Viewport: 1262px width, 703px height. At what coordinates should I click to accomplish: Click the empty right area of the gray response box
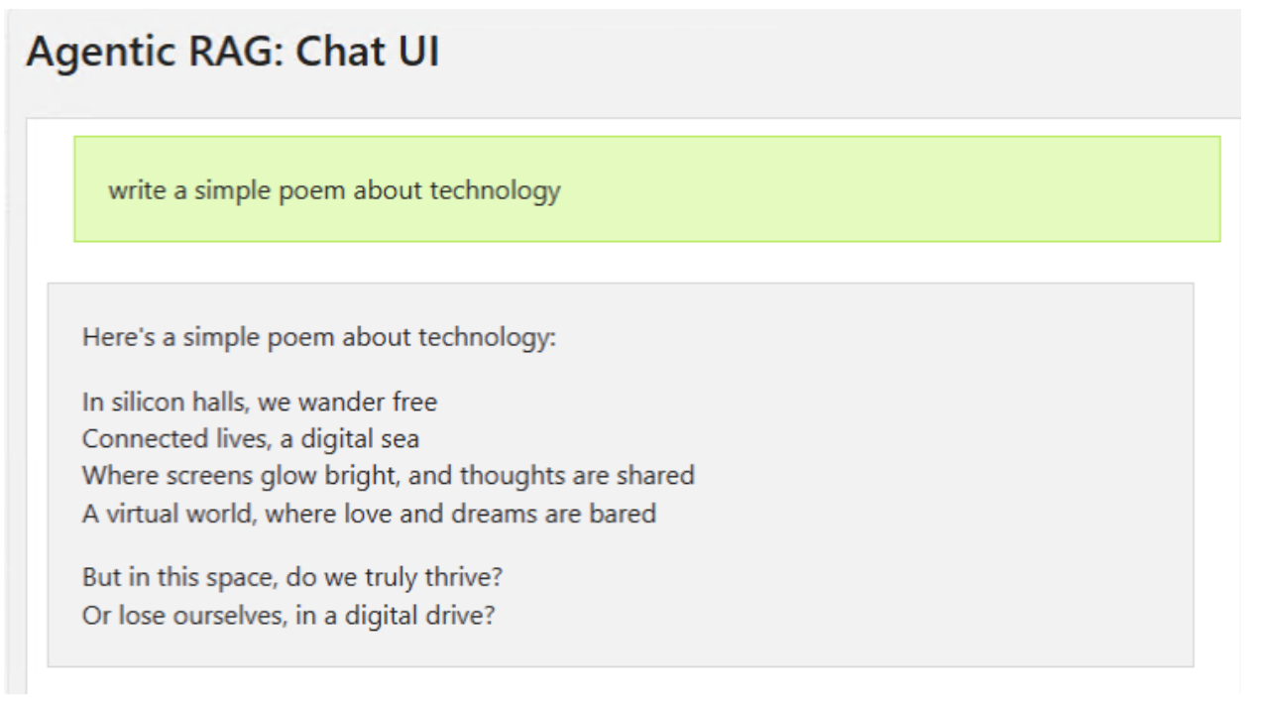pyautogui.click(x=942, y=476)
